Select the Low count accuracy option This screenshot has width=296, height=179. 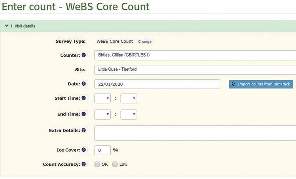115,164
